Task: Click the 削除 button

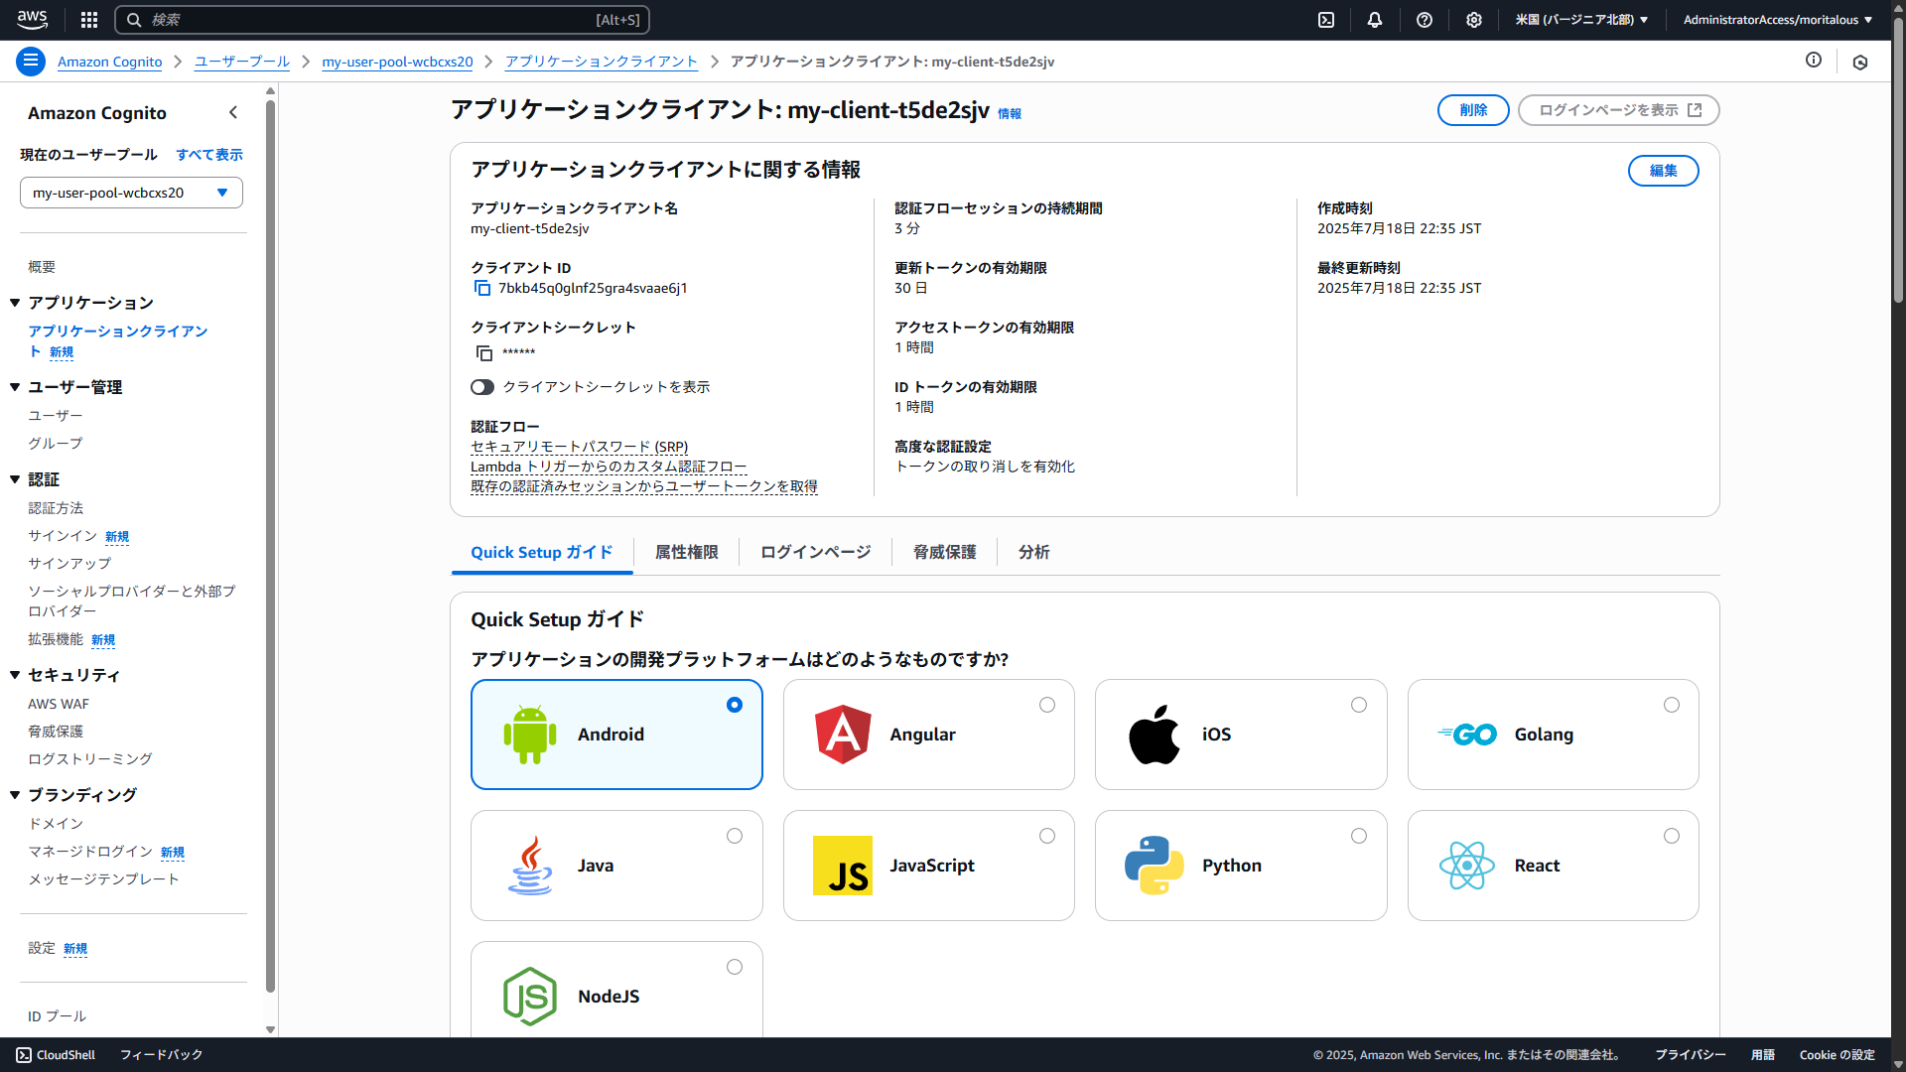Action: point(1473,110)
